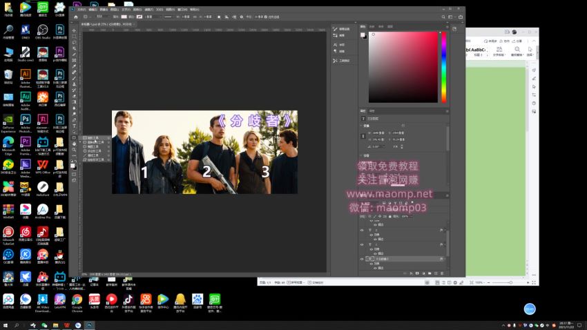
Task: Switch to the Swatches tab in Color panel
Action: click(372, 26)
